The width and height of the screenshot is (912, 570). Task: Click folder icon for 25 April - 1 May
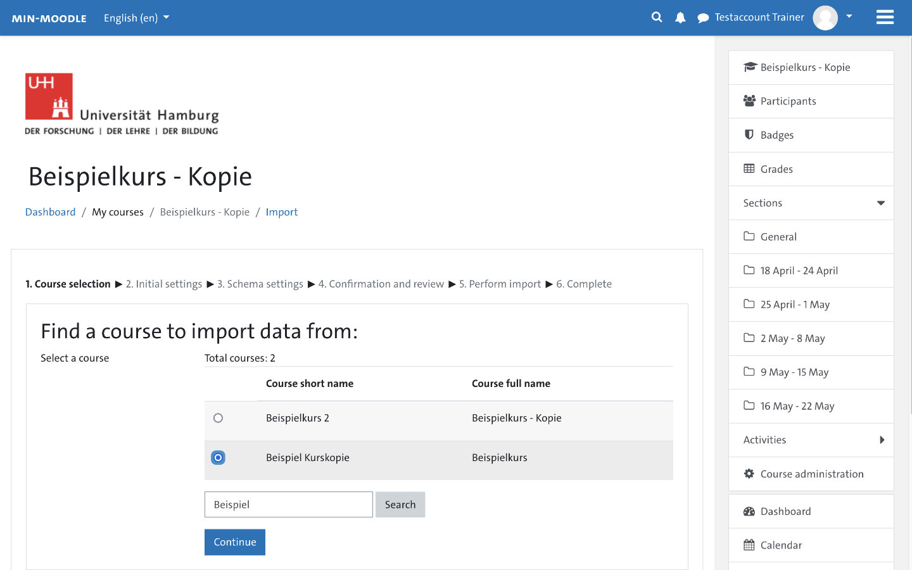tap(749, 304)
